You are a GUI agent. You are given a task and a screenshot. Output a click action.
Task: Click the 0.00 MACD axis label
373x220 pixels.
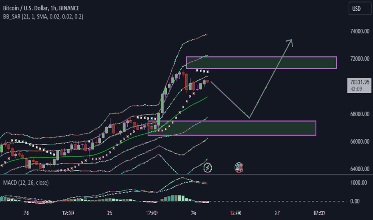pos(355,201)
